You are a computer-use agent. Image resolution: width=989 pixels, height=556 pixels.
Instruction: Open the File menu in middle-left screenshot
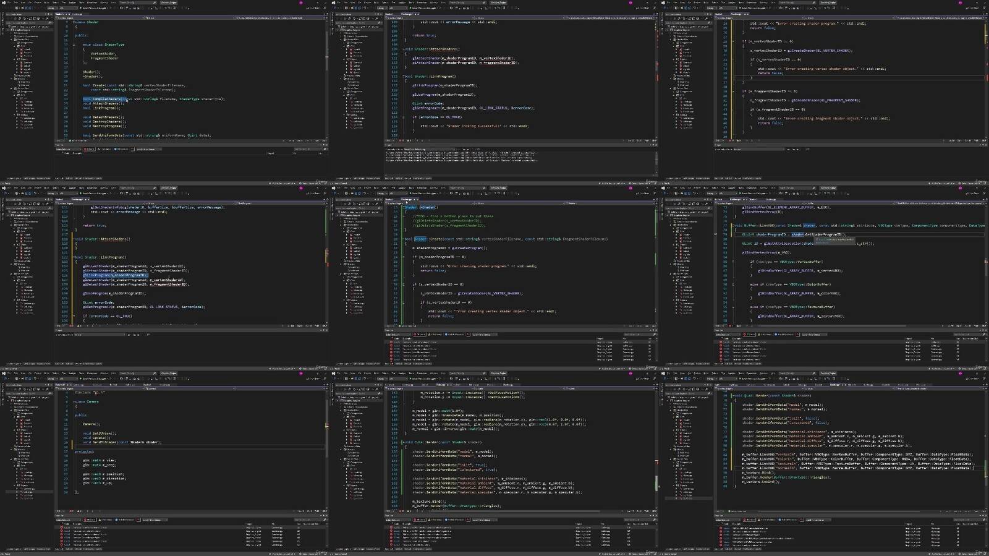pos(10,188)
